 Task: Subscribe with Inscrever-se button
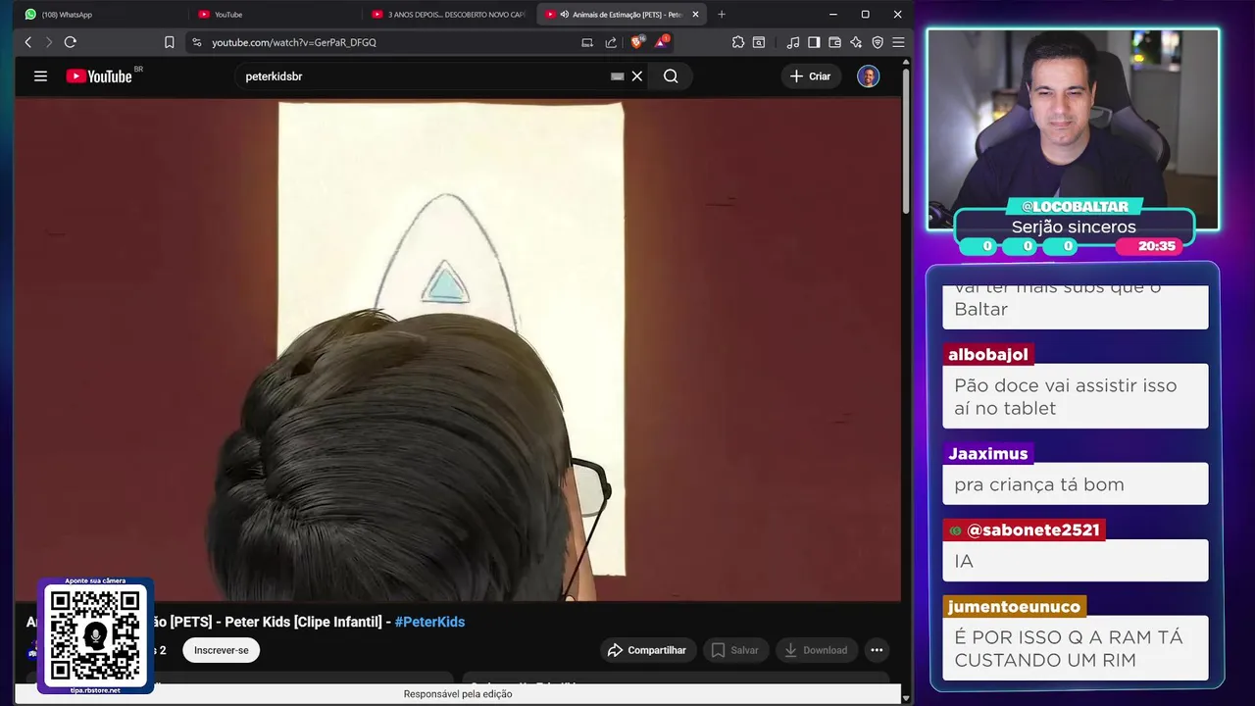(x=221, y=650)
